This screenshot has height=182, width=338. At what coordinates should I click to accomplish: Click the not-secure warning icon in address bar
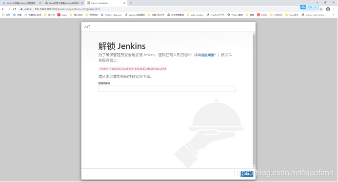pyautogui.click(x=21, y=9)
